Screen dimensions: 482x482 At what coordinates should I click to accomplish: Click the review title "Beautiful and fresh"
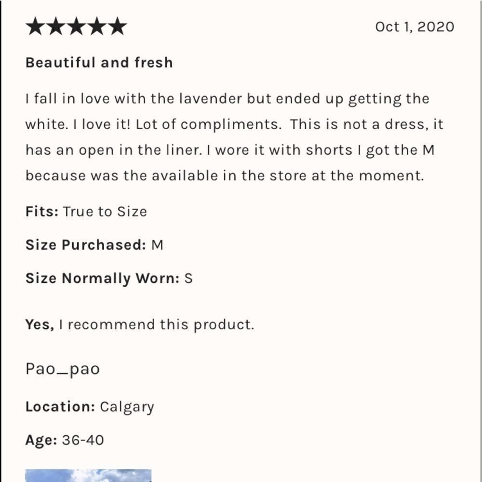99,63
